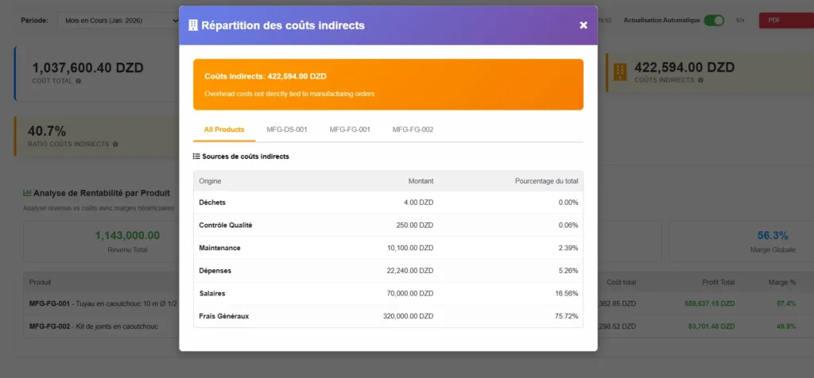Screen dimensions: 814x378
Task: Select the Déchets row label
Action: (x=212, y=202)
